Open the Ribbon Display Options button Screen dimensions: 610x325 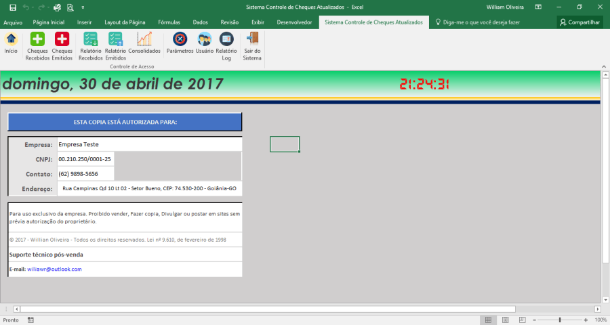click(x=538, y=7)
